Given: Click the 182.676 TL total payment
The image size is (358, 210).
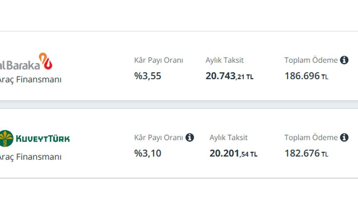Looking at the screenshot, I should (x=306, y=153).
